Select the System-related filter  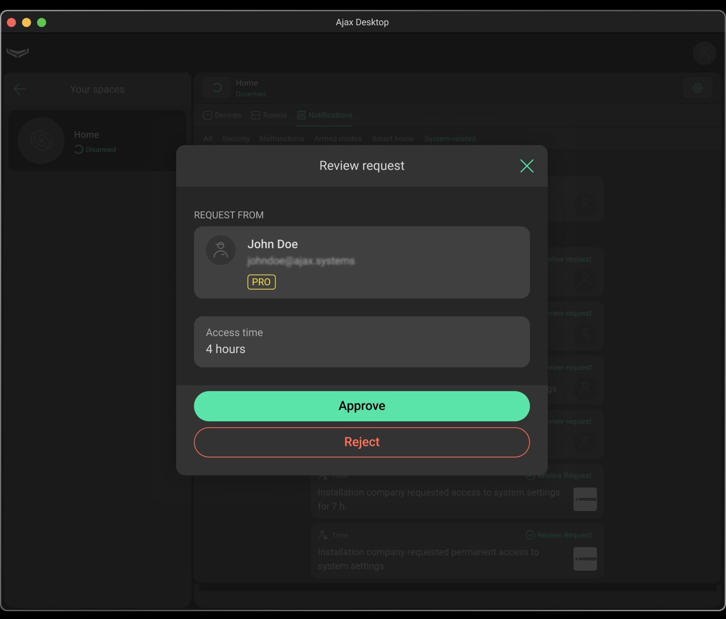tap(449, 139)
